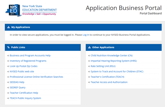Click arrow icon beside Business and Program Accounts Help
The image size is (165, 107).
[8, 55]
